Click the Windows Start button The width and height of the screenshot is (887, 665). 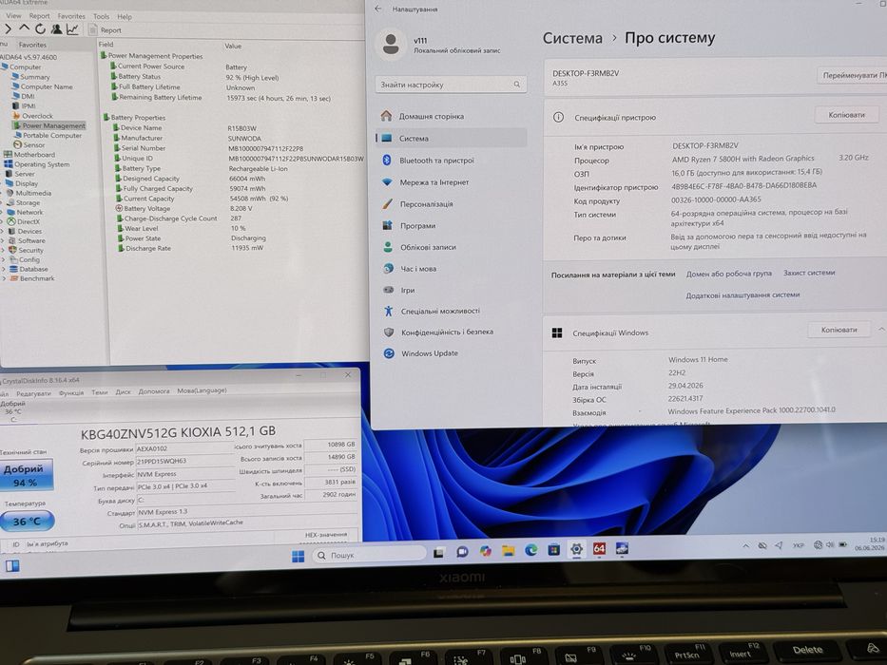(299, 557)
